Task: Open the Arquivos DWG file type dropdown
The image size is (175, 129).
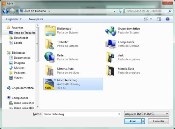Action: [146, 114]
